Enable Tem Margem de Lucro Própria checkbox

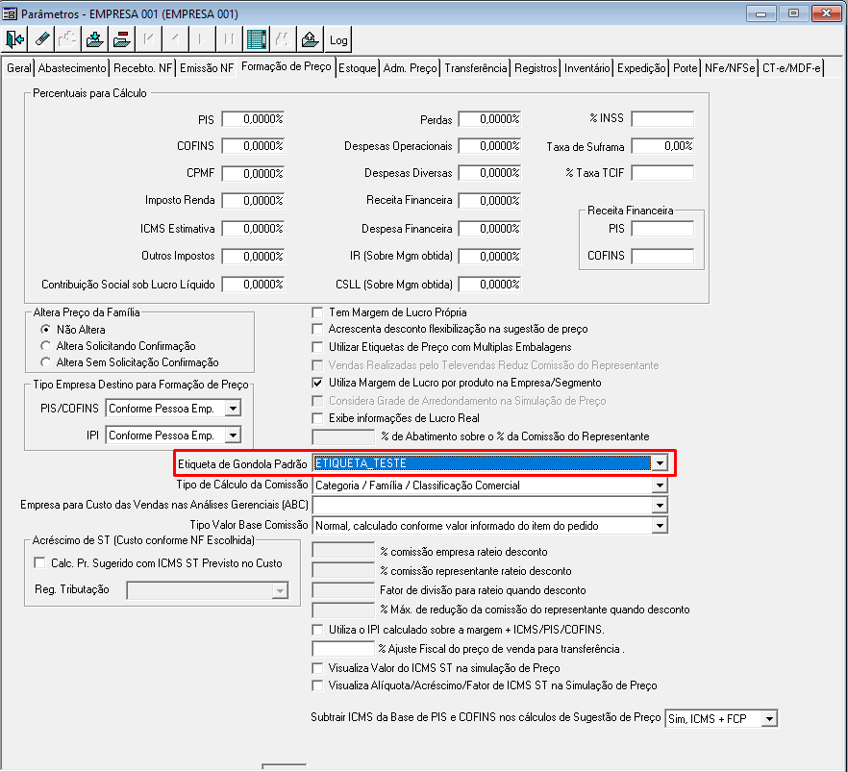[317, 312]
